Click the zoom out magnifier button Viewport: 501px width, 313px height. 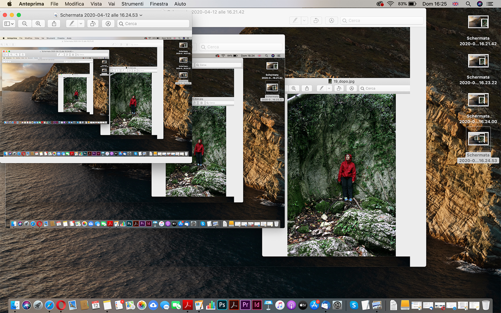[25, 24]
